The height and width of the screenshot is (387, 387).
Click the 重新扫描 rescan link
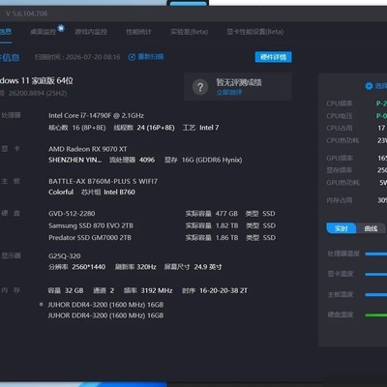click(x=151, y=57)
